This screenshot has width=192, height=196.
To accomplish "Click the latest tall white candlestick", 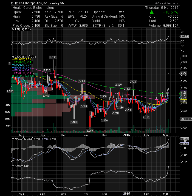I will click(168, 81).
